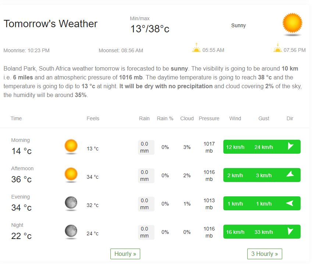Click the large sunny icon beside Sunny
This screenshot has height=264, width=312.
[292, 24]
